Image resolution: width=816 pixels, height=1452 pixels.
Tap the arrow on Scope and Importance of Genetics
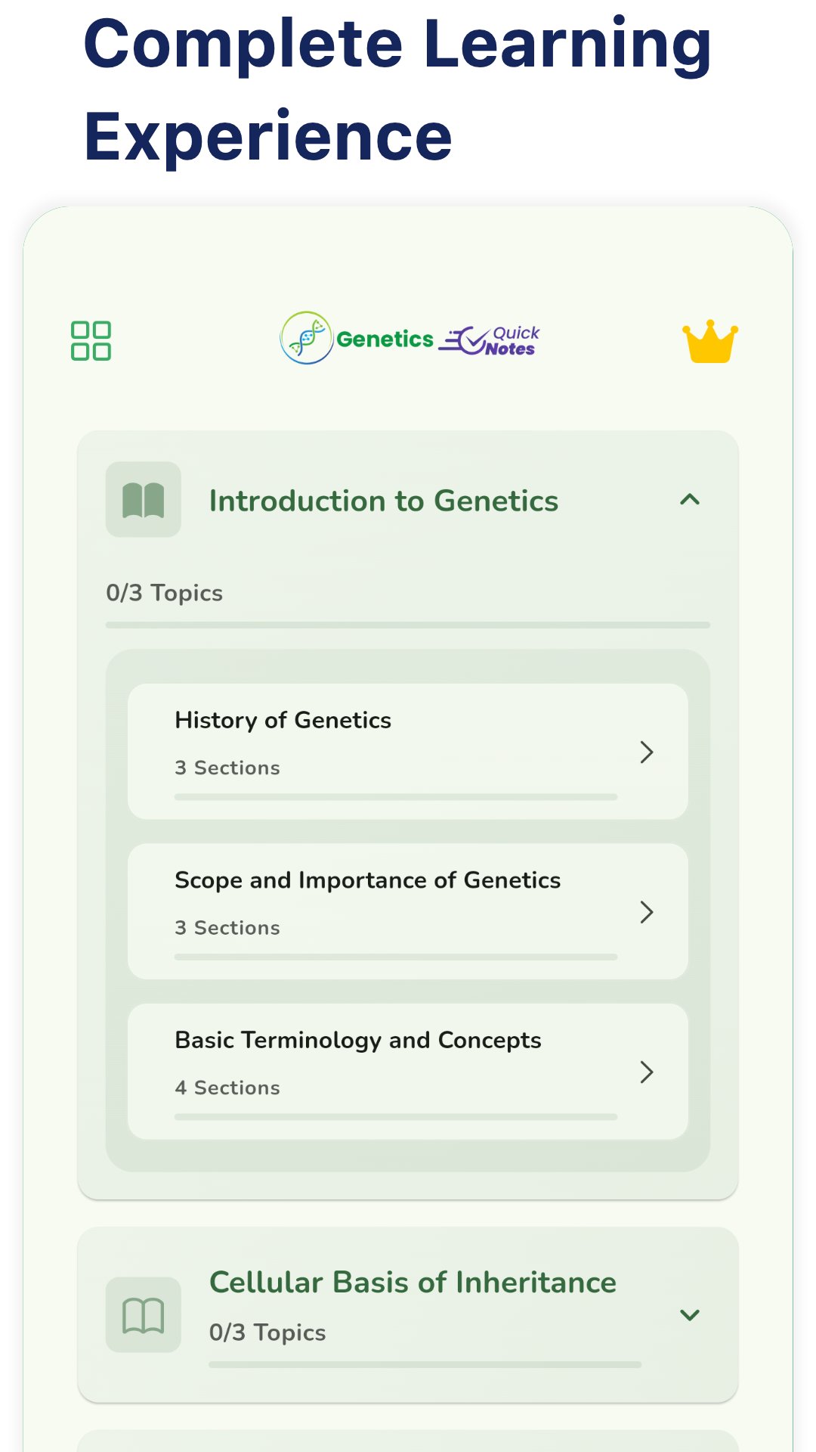(x=647, y=913)
